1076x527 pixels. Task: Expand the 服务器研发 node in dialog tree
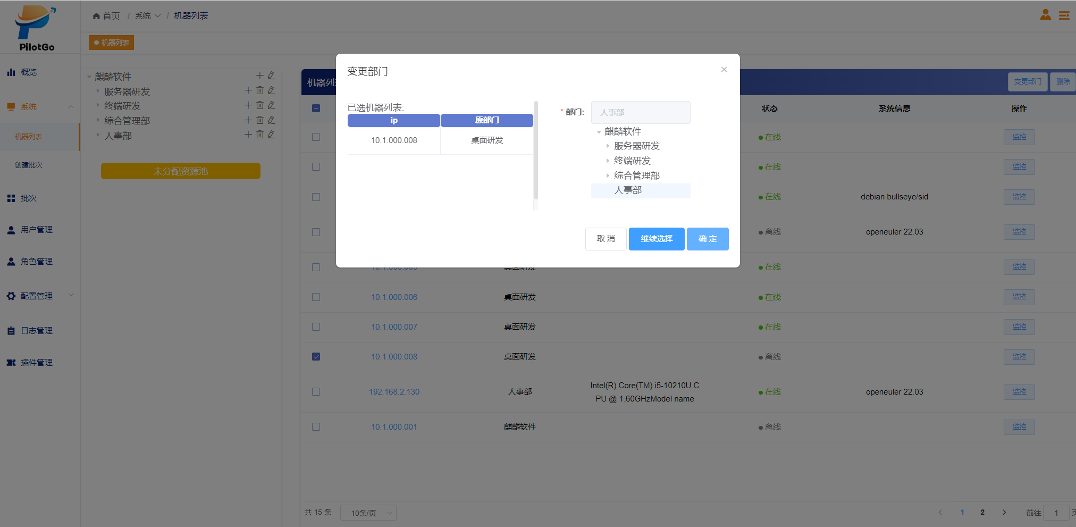point(608,146)
